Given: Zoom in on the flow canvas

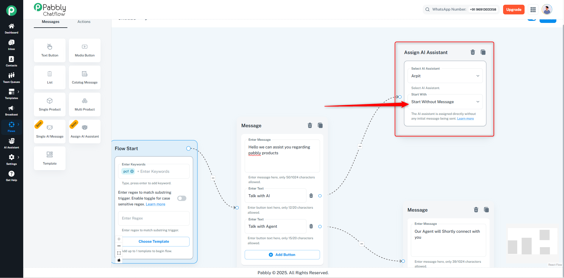Looking at the screenshot, I should pos(119,239).
